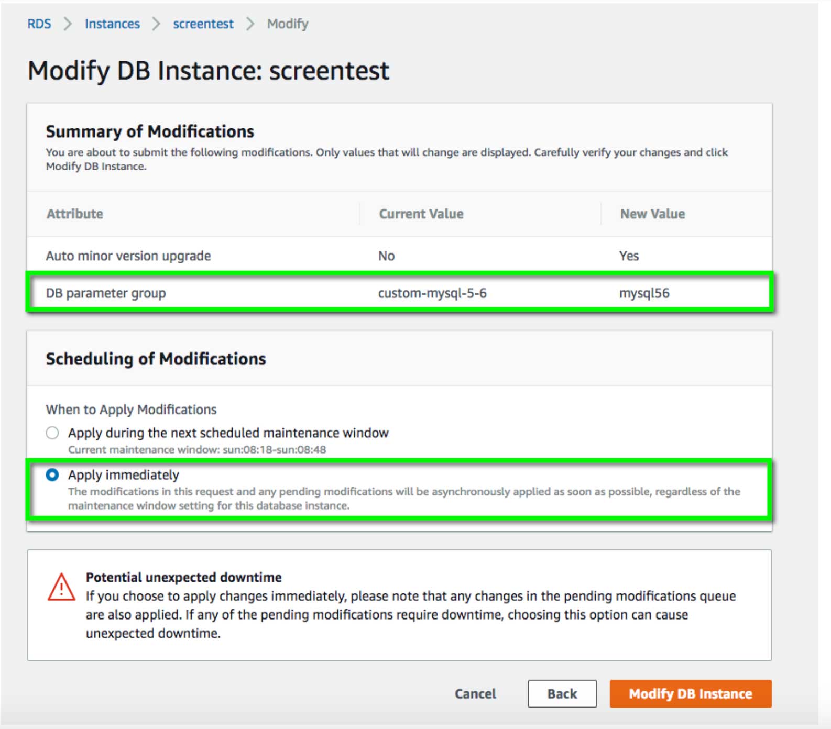Click the New Value column header
This screenshot has width=831, height=729.
click(x=652, y=214)
